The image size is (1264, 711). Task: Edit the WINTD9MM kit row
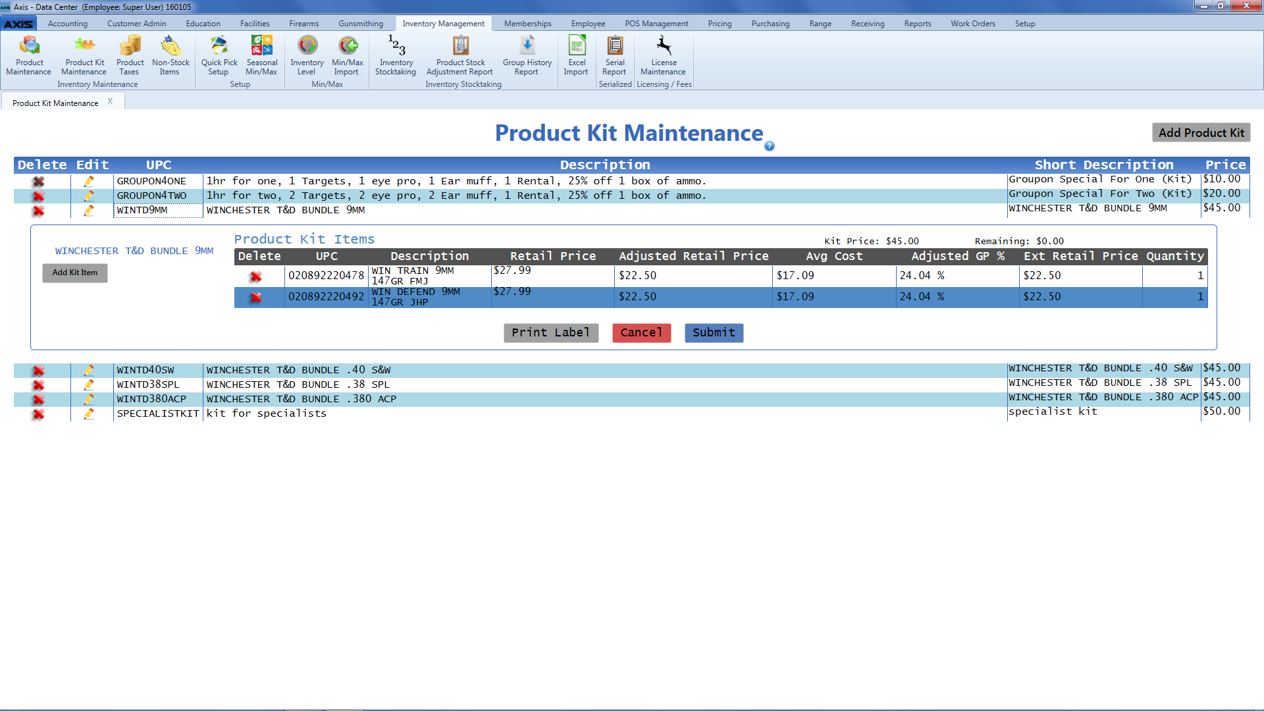click(x=89, y=210)
